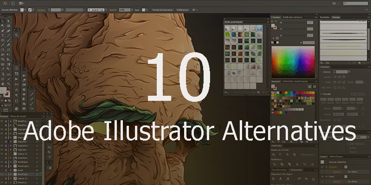Select the Eyedropper tool
The height and width of the screenshot is (185, 371).
click(x=3, y=69)
